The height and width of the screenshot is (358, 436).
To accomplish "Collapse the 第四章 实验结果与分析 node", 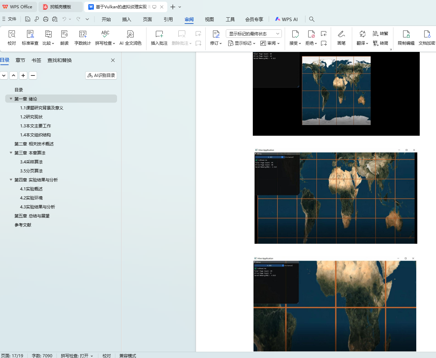I will (x=11, y=180).
